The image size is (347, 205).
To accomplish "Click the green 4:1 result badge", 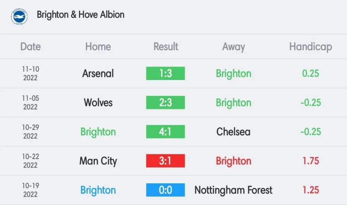I will click(x=165, y=131).
